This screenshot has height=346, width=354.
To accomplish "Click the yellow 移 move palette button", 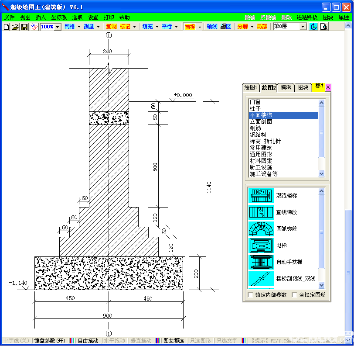I will pos(319,87).
